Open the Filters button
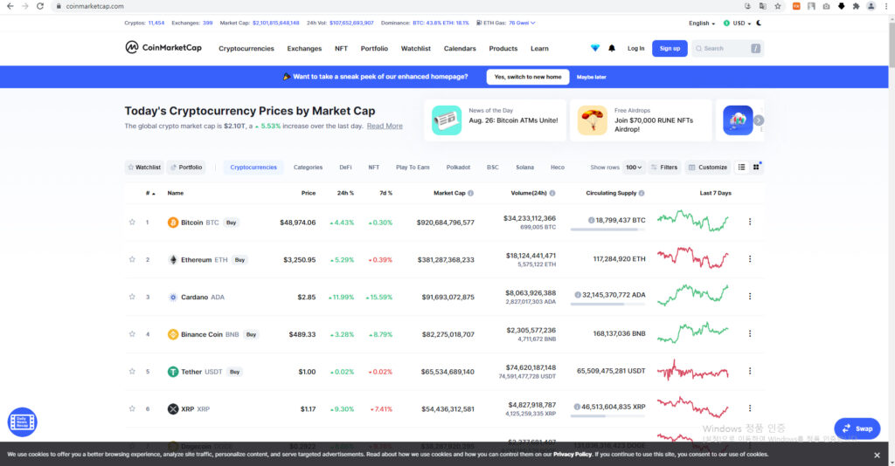This screenshot has width=895, height=466. 664,168
